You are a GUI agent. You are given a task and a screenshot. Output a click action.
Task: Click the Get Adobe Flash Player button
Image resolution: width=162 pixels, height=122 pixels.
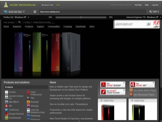pyautogui.click(x=113, y=92)
